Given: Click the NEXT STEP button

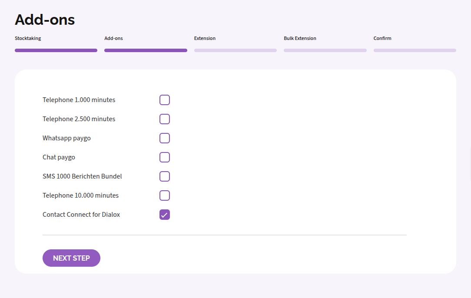Looking at the screenshot, I should tap(71, 258).
